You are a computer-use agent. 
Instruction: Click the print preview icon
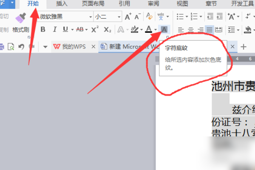pos(11,47)
